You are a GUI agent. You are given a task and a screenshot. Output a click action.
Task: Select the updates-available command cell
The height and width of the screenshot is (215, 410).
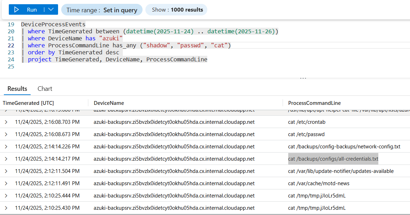[341, 171]
